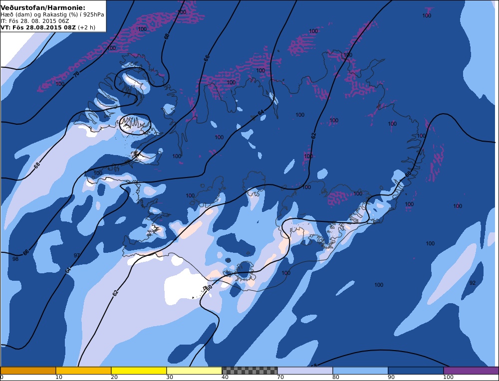
Task: Click the 'VT: Fös 28.08.2015 08Z (+2 h)' line
Action: [x=48, y=27]
